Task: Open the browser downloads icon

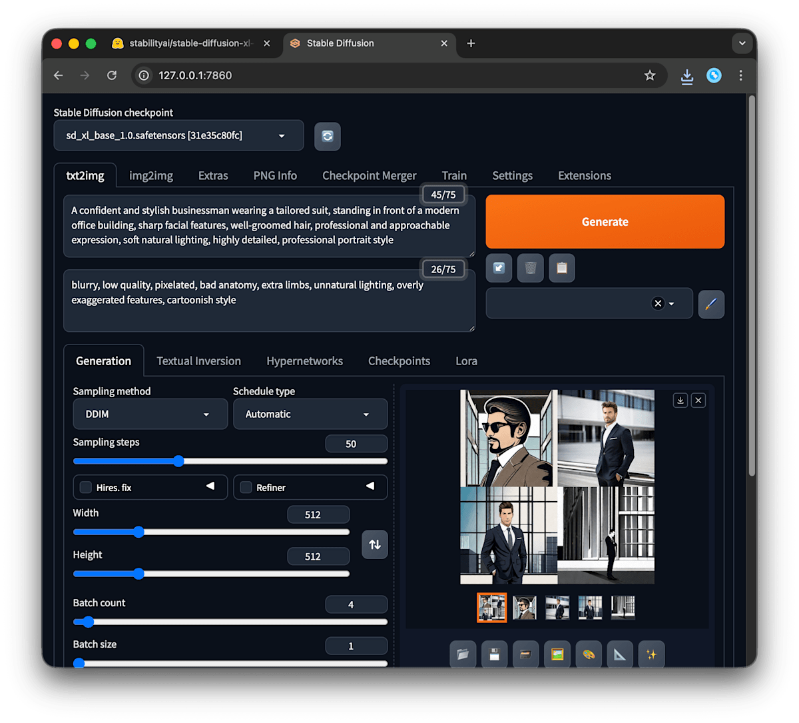Action: [687, 76]
